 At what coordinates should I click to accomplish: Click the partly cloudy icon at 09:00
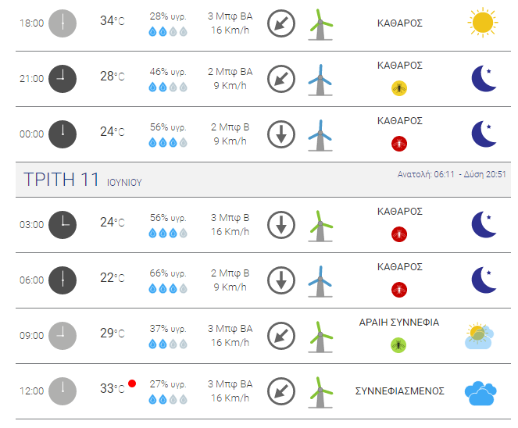pos(480,336)
